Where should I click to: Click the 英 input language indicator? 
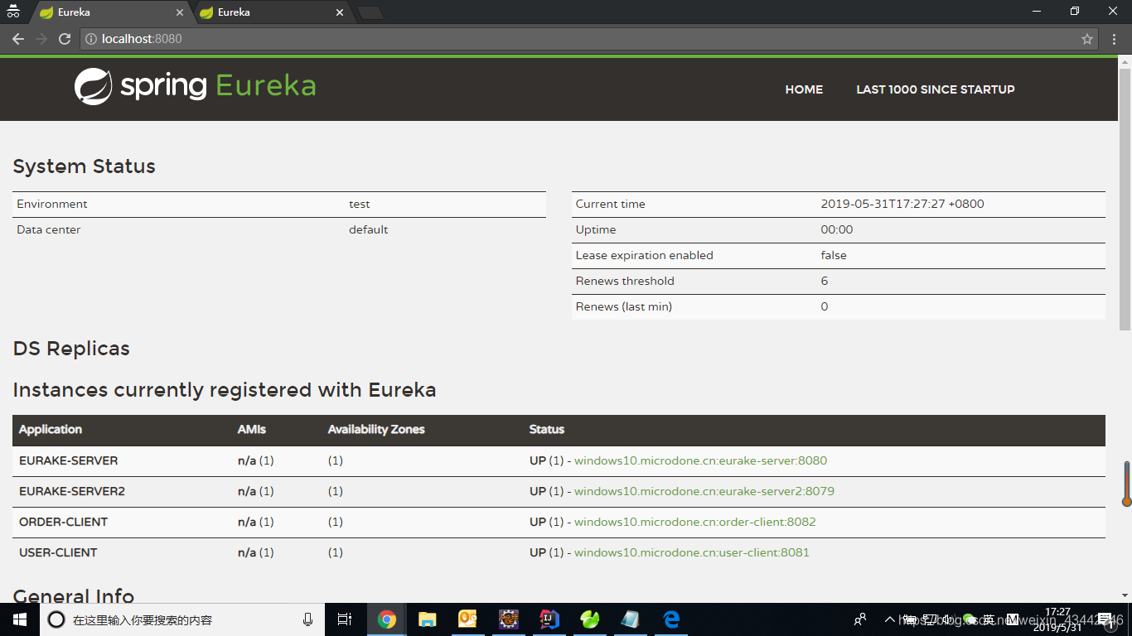point(989,619)
